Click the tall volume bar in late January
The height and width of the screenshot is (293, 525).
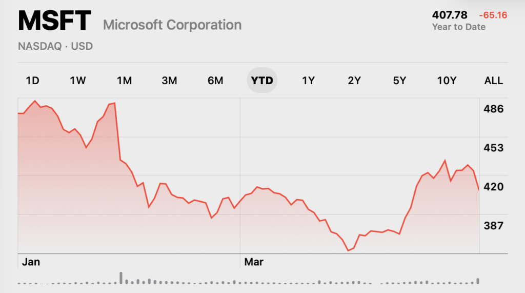pyautogui.click(x=121, y=278)
